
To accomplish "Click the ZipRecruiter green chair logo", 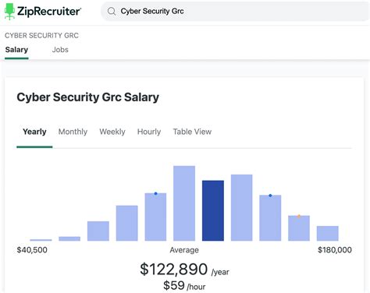I will [x=9, y=12].
